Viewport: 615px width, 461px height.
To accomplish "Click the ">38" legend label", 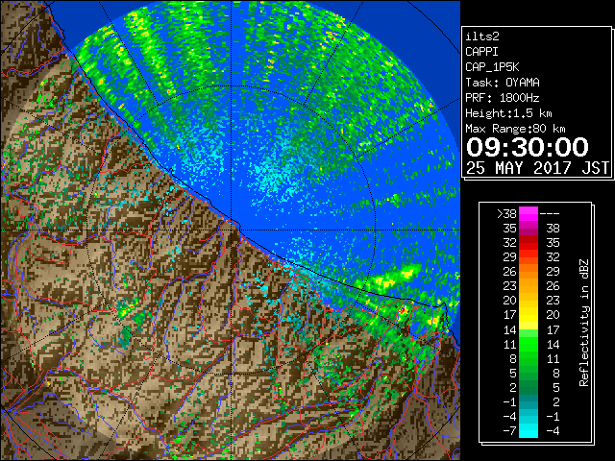I will coord(506,214).
